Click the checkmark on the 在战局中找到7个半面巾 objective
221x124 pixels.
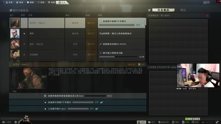102,102
